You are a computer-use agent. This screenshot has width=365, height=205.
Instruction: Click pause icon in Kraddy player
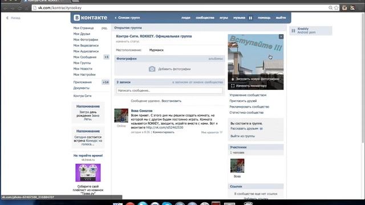[293, 30]
